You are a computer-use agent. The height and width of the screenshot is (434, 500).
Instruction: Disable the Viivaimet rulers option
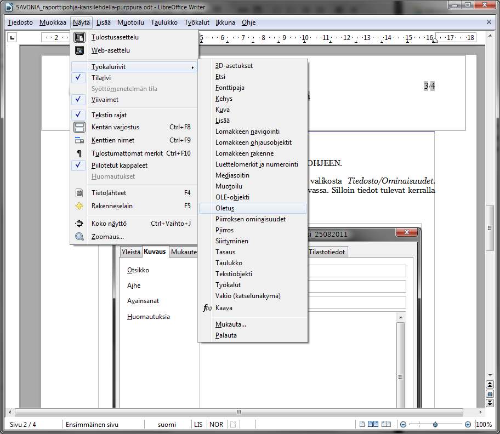coord(79,100)
